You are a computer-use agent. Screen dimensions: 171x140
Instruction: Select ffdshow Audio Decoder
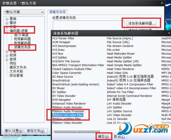point(67,107)
